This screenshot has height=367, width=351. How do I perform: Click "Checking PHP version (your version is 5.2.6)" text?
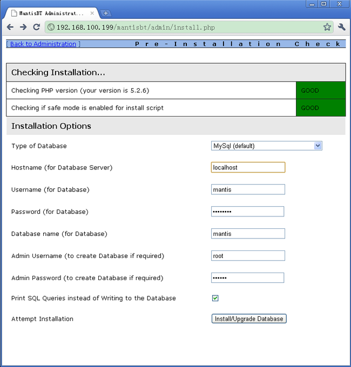pos(80,90)
